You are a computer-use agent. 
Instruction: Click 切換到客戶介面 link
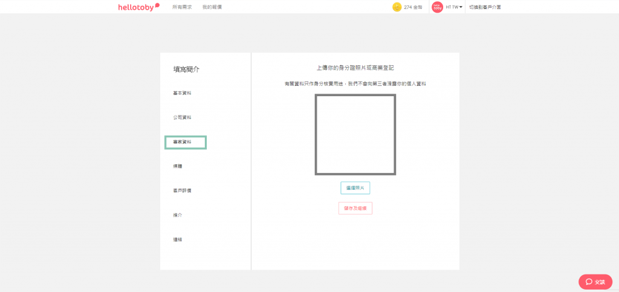tap(485, 7)
